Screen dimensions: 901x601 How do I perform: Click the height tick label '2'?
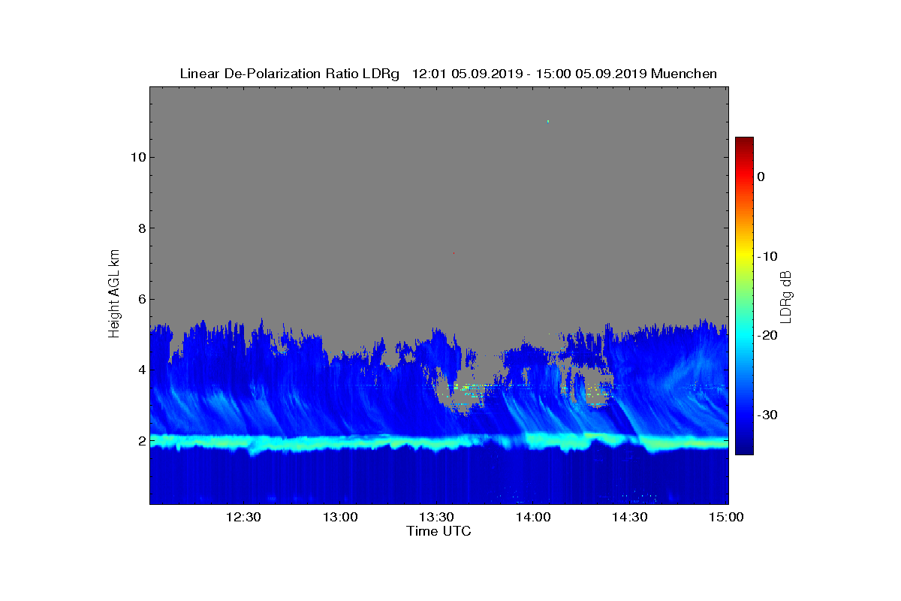pyautogui.click(x=140, y=441)
